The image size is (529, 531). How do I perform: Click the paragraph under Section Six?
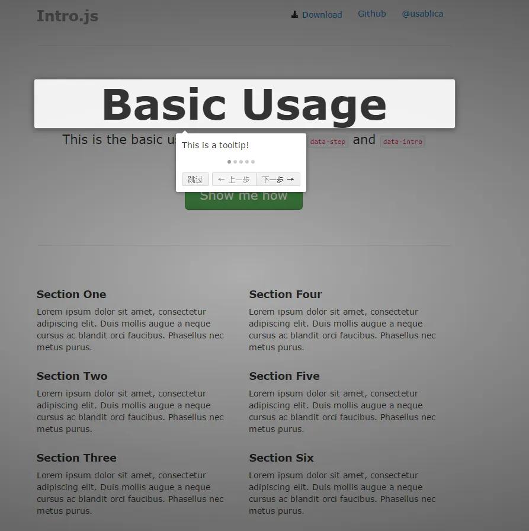point(342,493)
